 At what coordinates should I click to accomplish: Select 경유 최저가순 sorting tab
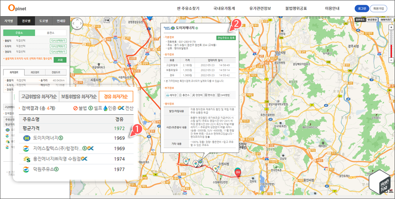coord(116,96)
